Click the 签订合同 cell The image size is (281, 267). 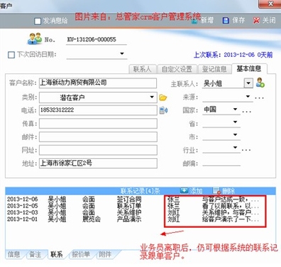(x=129, y=199)
